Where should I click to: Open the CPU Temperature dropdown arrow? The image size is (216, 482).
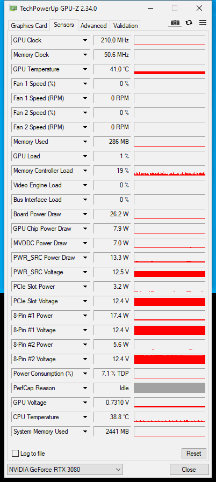pyautogui.click(x=85, y=417)
